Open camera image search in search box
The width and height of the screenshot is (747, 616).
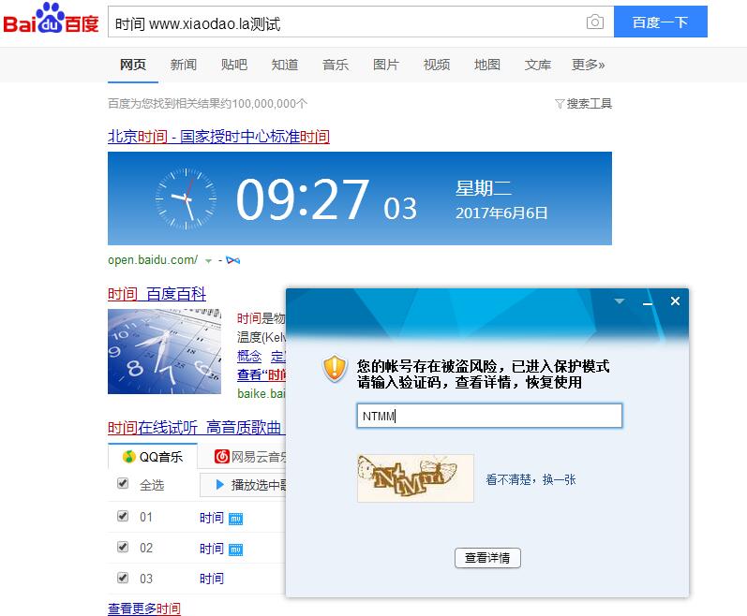594,22
